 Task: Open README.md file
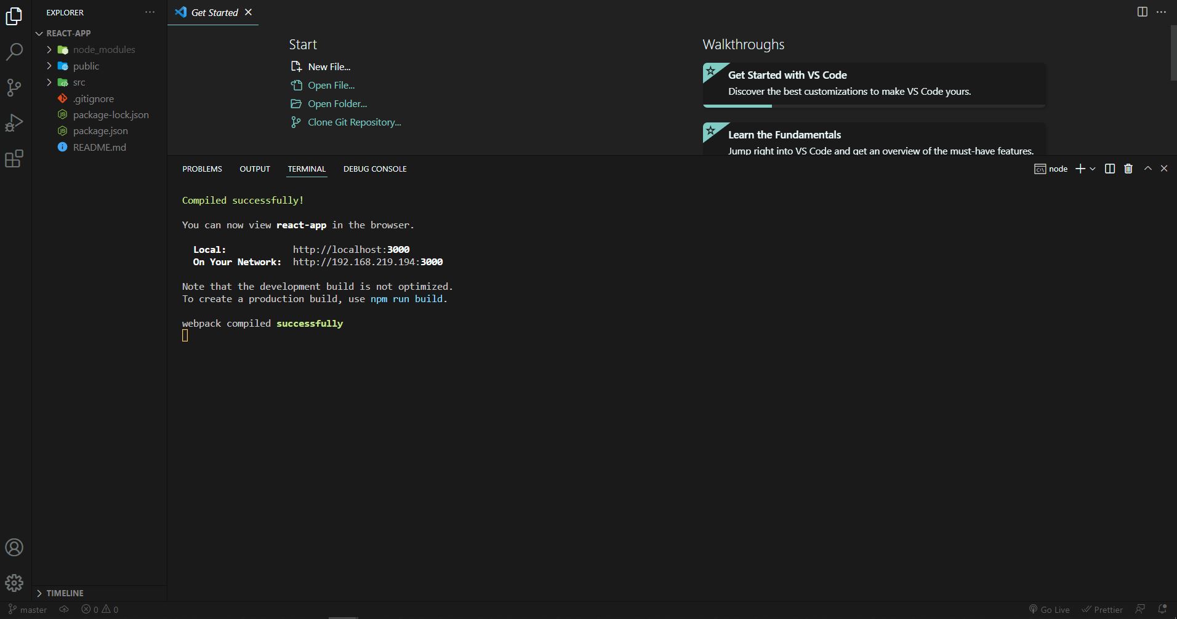pos(99,147)
